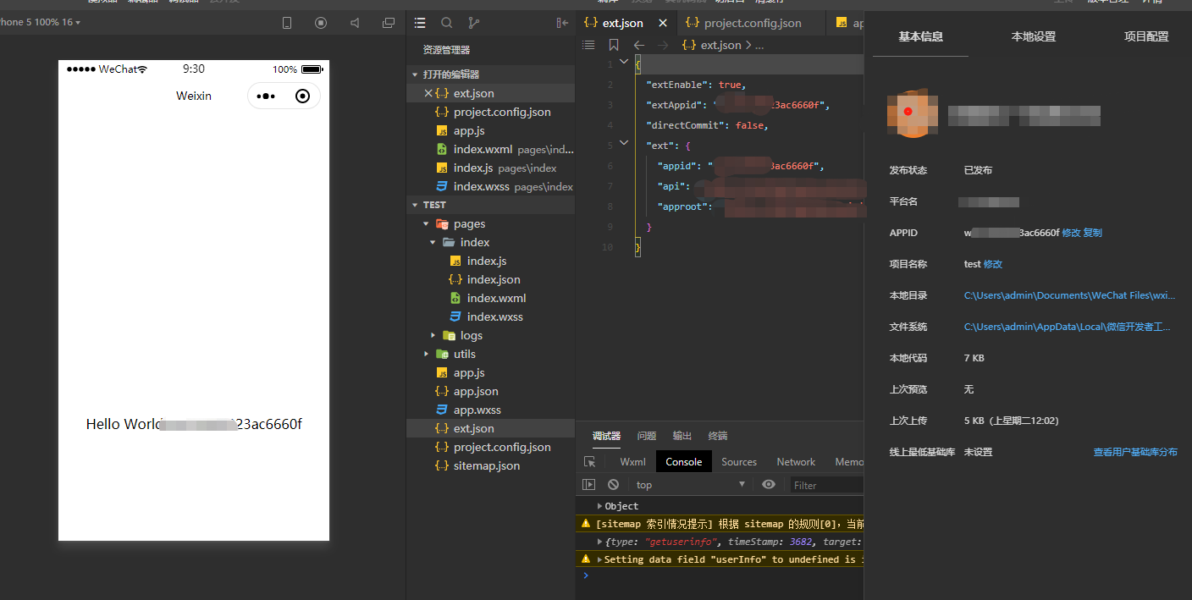Screen dimensions: 1192x600
Task: Click the console Filter input field
Action: coord(826,485)
